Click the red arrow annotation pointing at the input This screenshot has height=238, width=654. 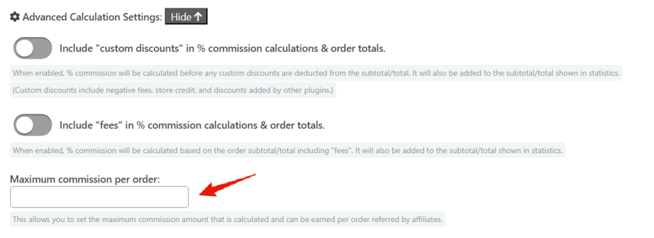click(228, 184)
